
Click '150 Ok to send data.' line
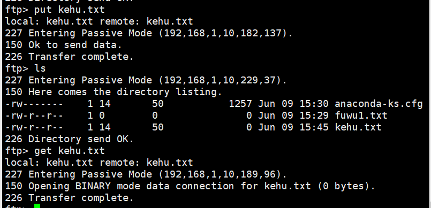64,45
